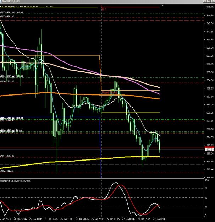
Task: Click the Stoch(34,6,2) indicator label
Action: tap(15, 181)
